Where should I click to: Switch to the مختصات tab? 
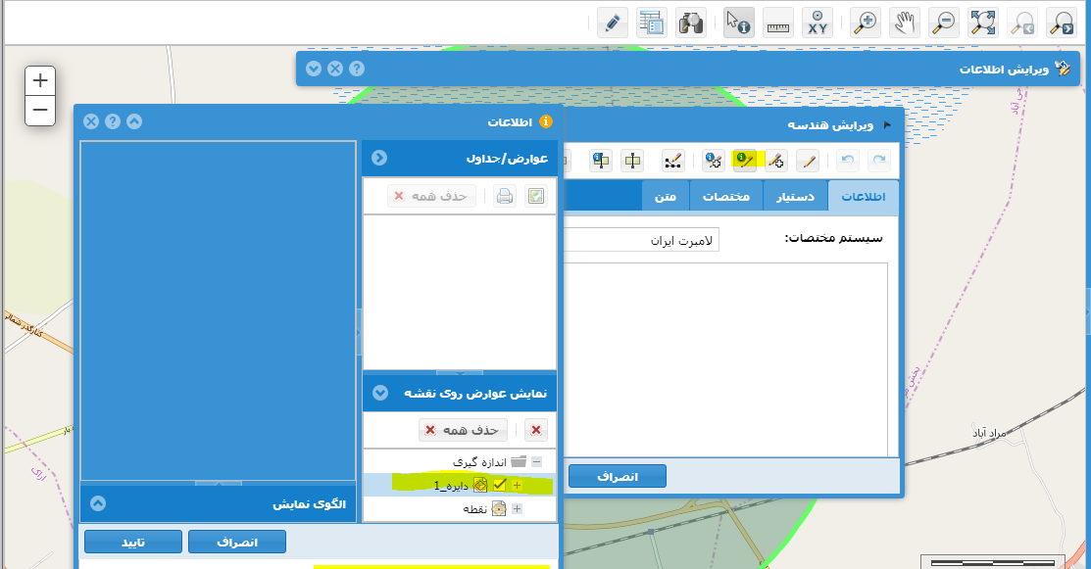pyautogui.click(x=726, y=196)
